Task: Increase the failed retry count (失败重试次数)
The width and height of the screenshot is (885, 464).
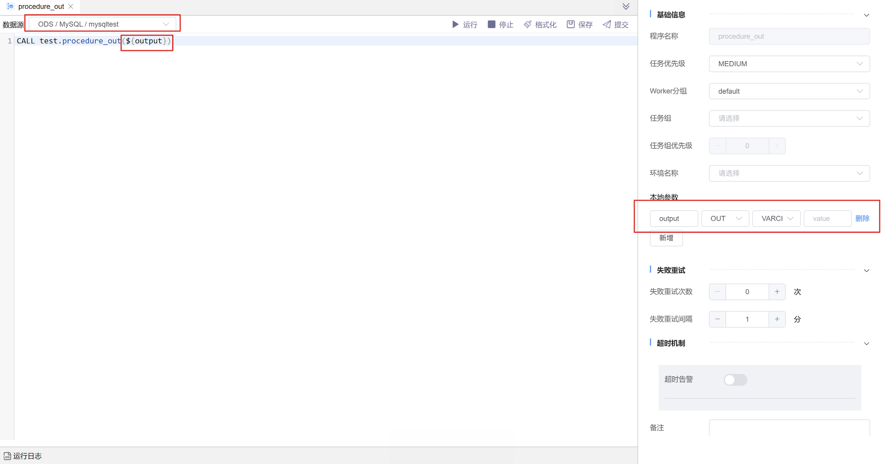Action: tap(777, 291)
